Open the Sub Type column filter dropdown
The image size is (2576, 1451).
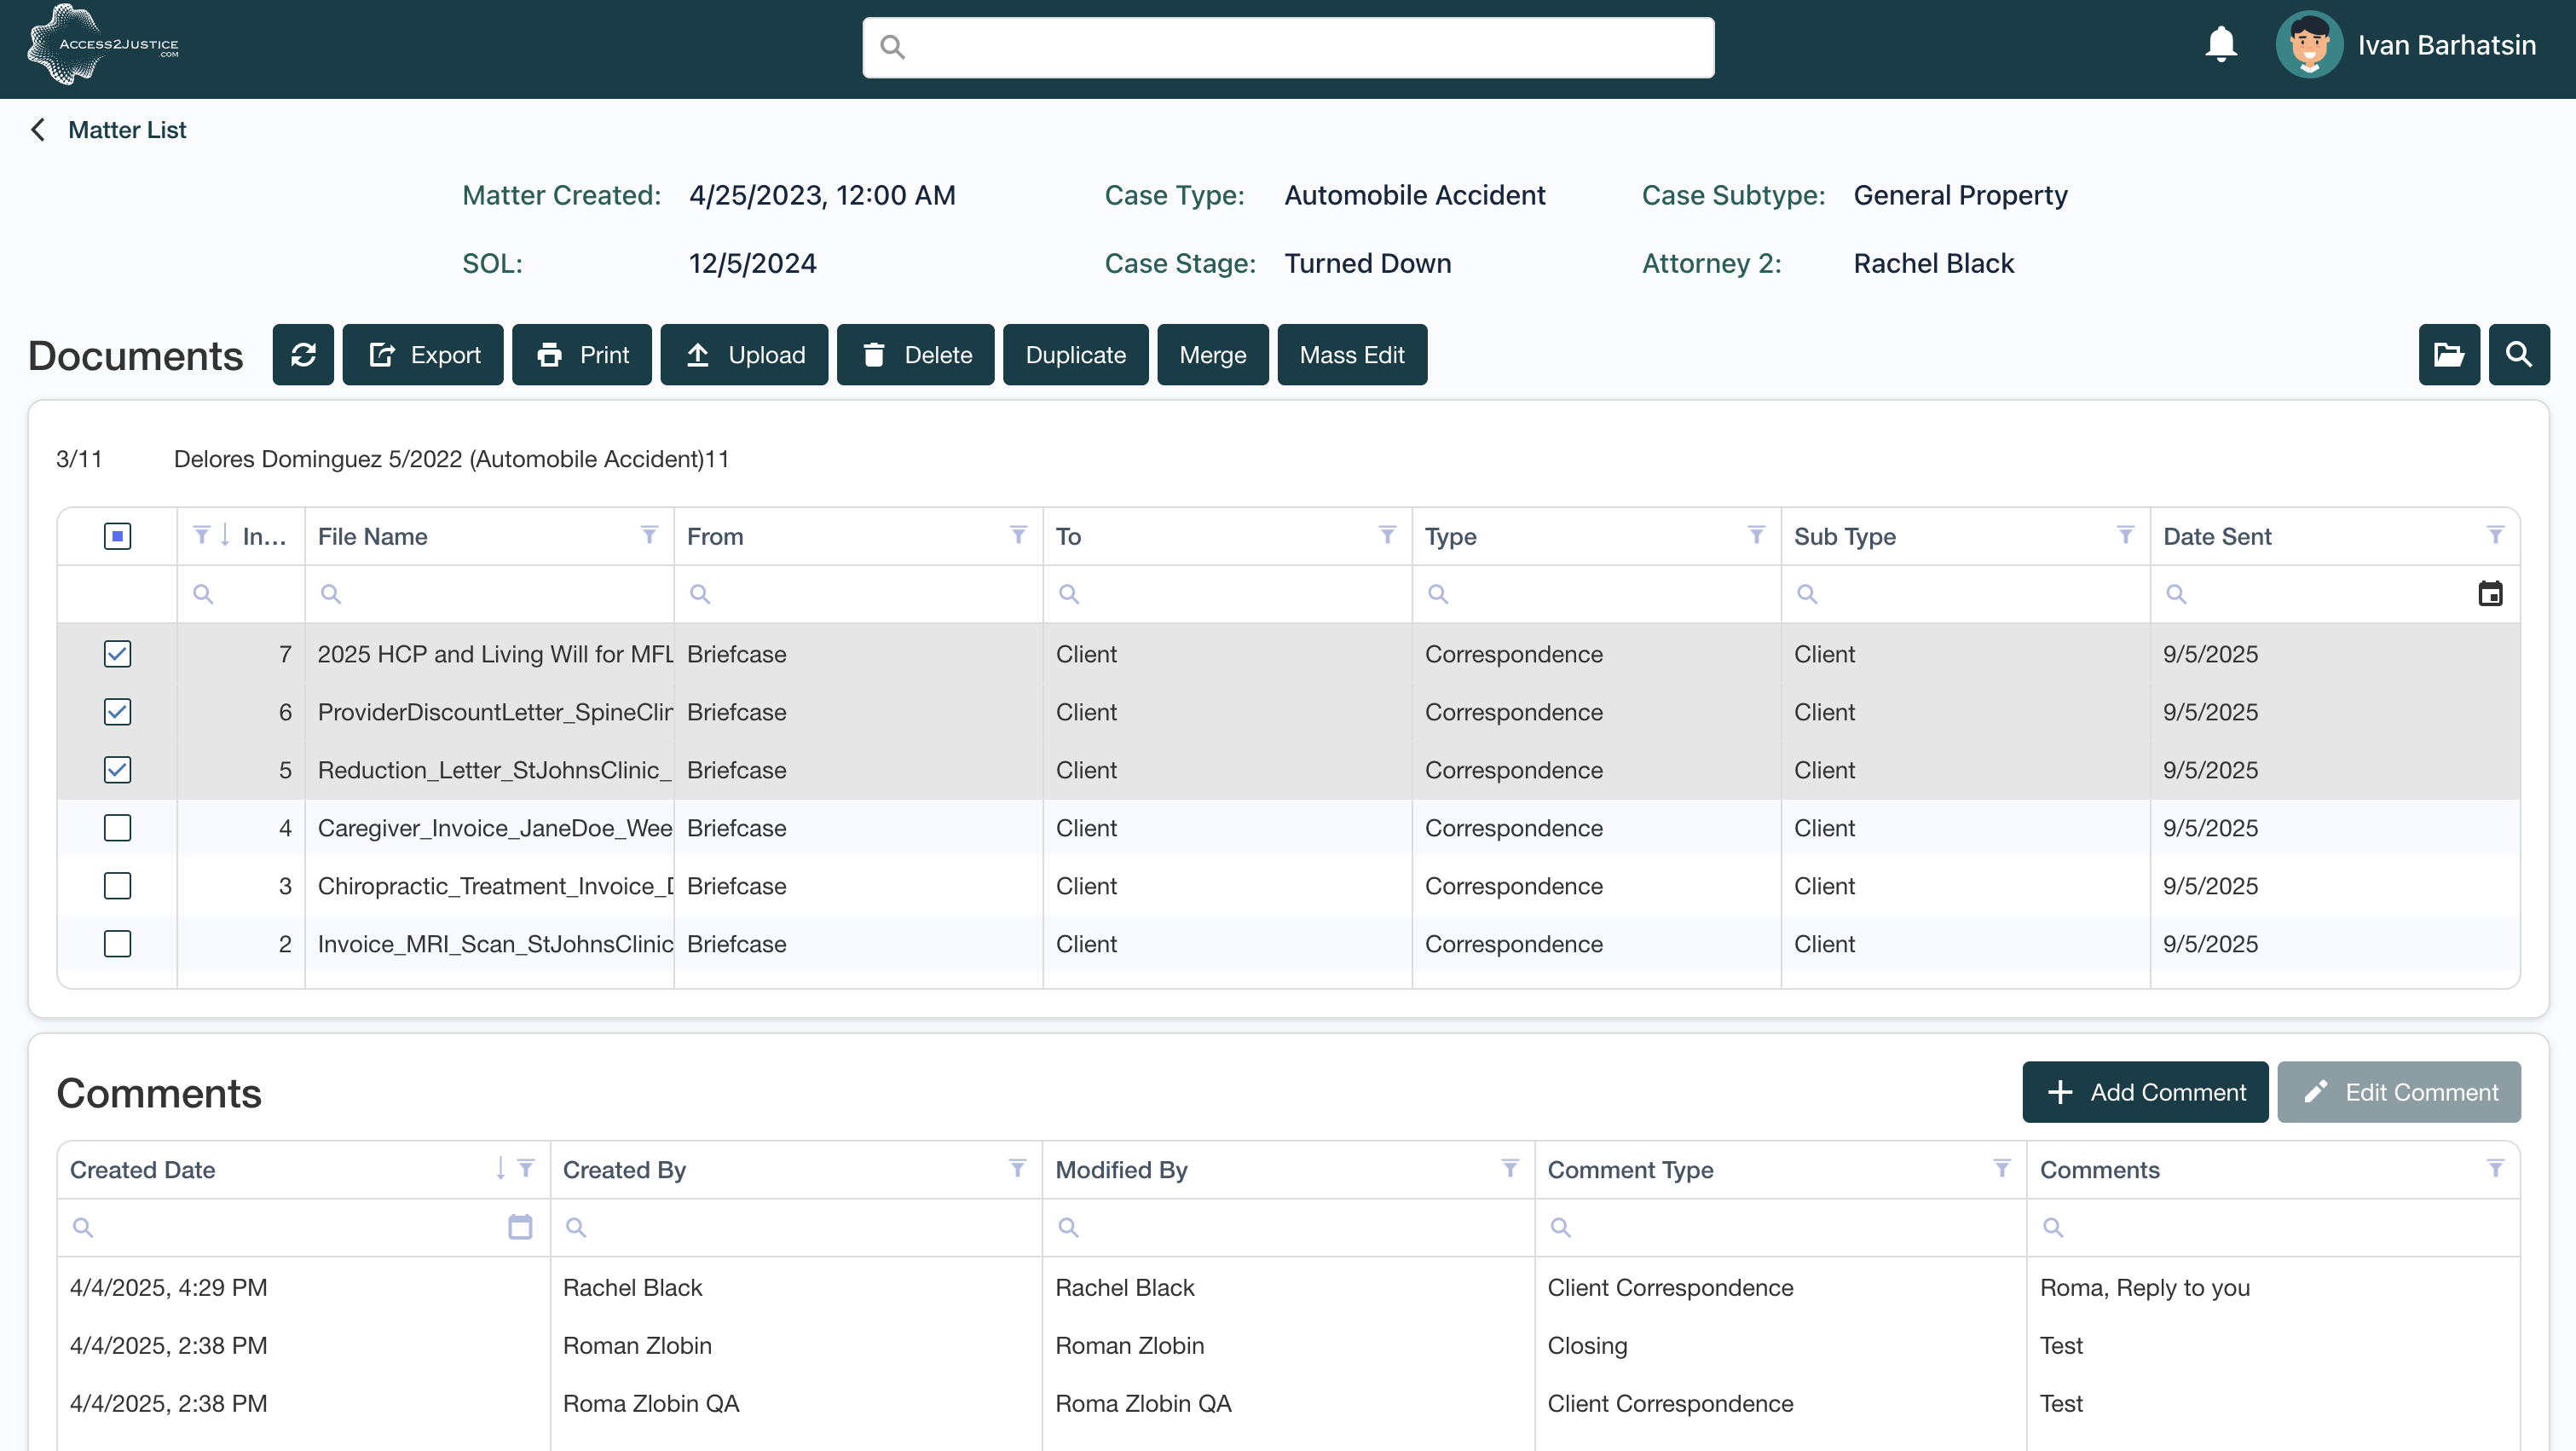tap(2125, 536)
